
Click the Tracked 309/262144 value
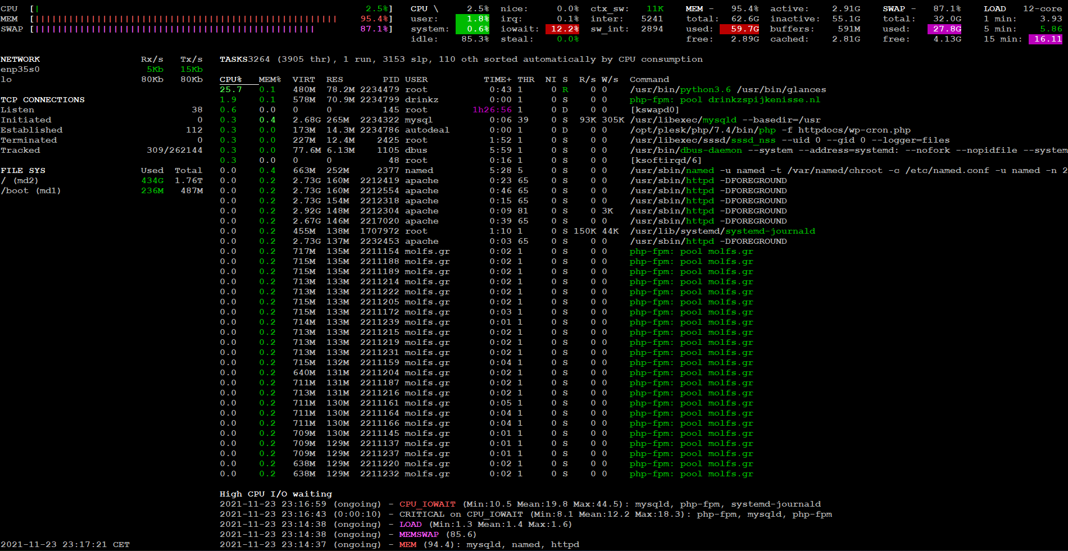point(175,151)
